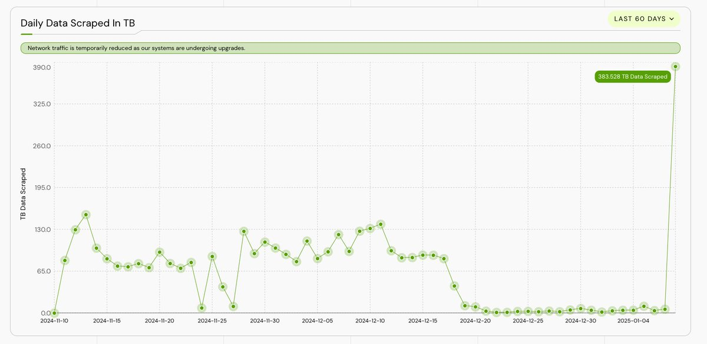The width and height of the screenshot is (707, 344).
Task: Click the data point on 2024-12-10
Action: click(370, 228)
